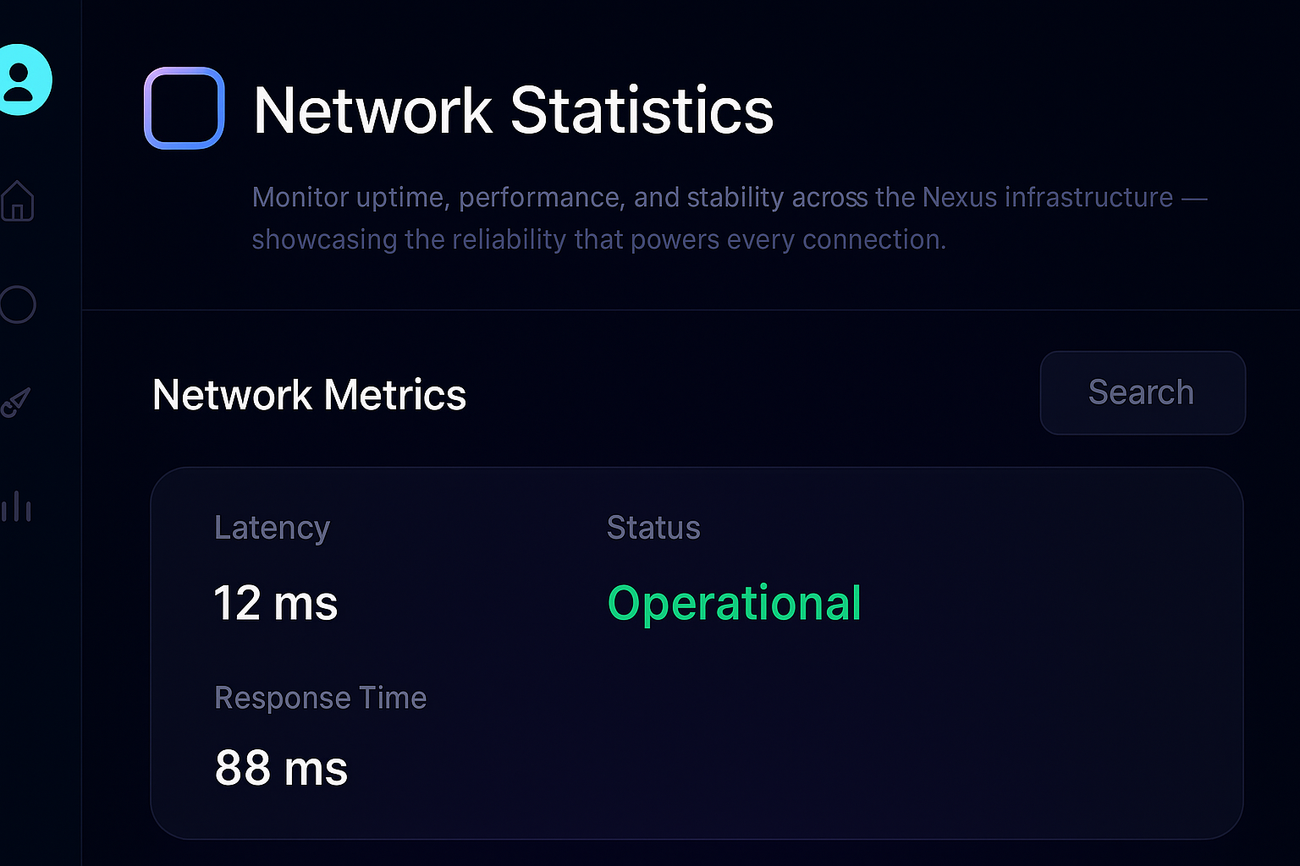
Task: Click the Network Metrics heading
Action: pyautogui.click(x=309, y=394)
